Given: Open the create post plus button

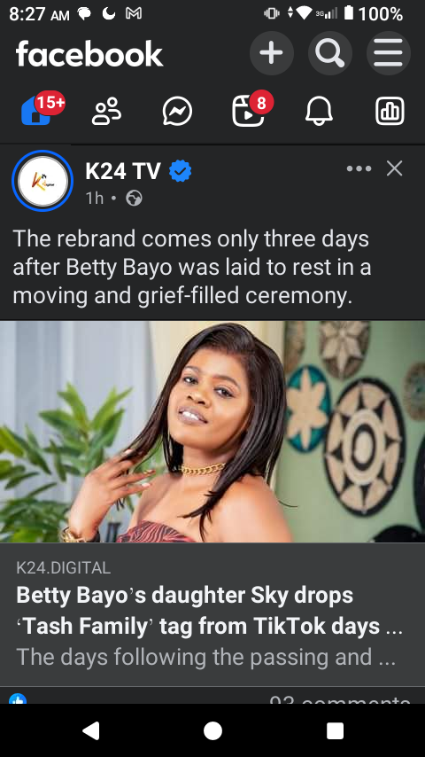Looking at the screenshot, I should tap(272, 53).
